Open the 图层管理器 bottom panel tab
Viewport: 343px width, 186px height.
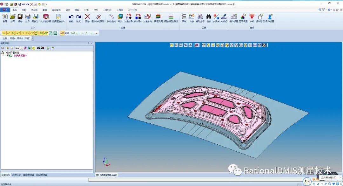point(42,175)
